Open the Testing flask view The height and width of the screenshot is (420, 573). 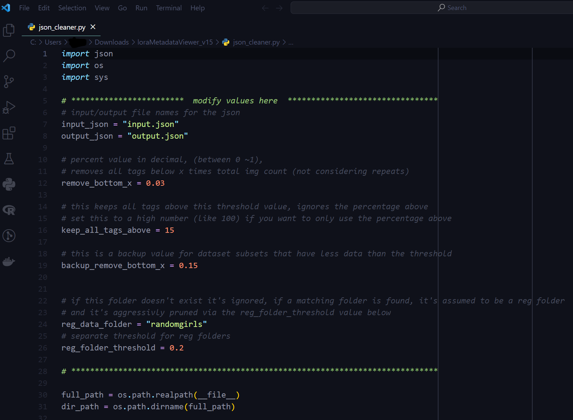click(9, 159)
